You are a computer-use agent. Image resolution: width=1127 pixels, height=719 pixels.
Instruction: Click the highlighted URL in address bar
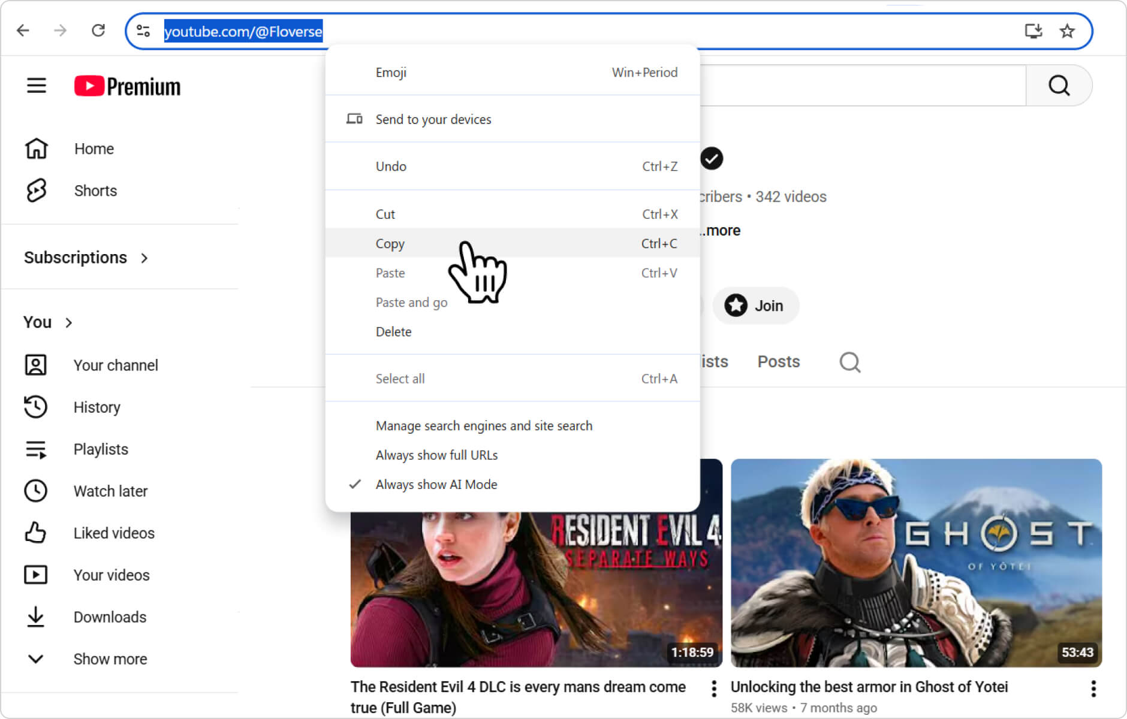243,31
